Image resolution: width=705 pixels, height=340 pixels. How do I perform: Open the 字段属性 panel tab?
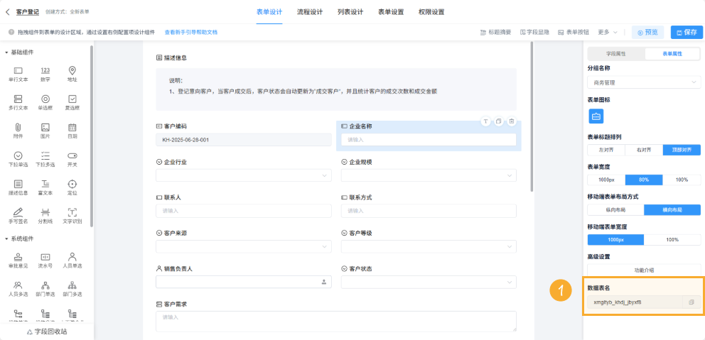point(616,53)
